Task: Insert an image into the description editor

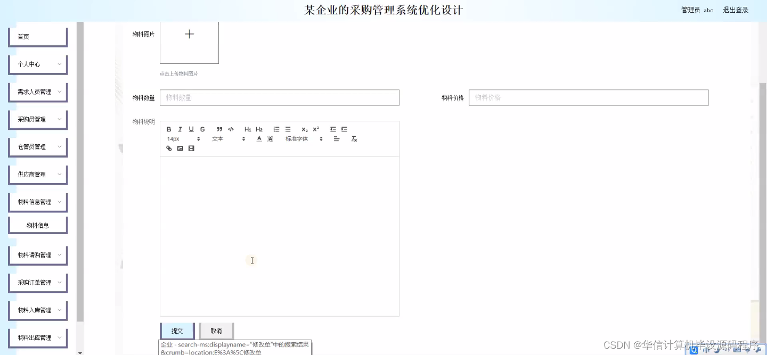Action: point(180,148)
